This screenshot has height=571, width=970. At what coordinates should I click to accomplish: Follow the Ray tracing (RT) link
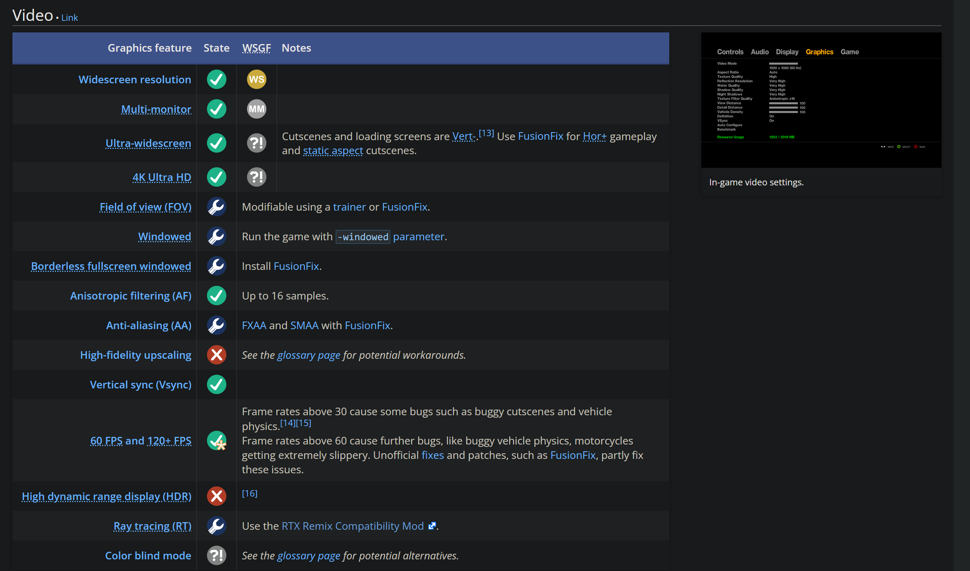pyautogui.click(x=153, y=526)
